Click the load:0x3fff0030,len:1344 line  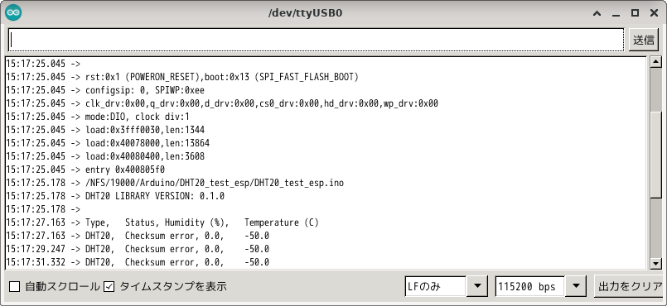click(105, 130)
